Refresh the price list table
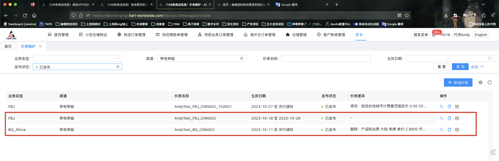499x161 pixels. pos(490,82)
